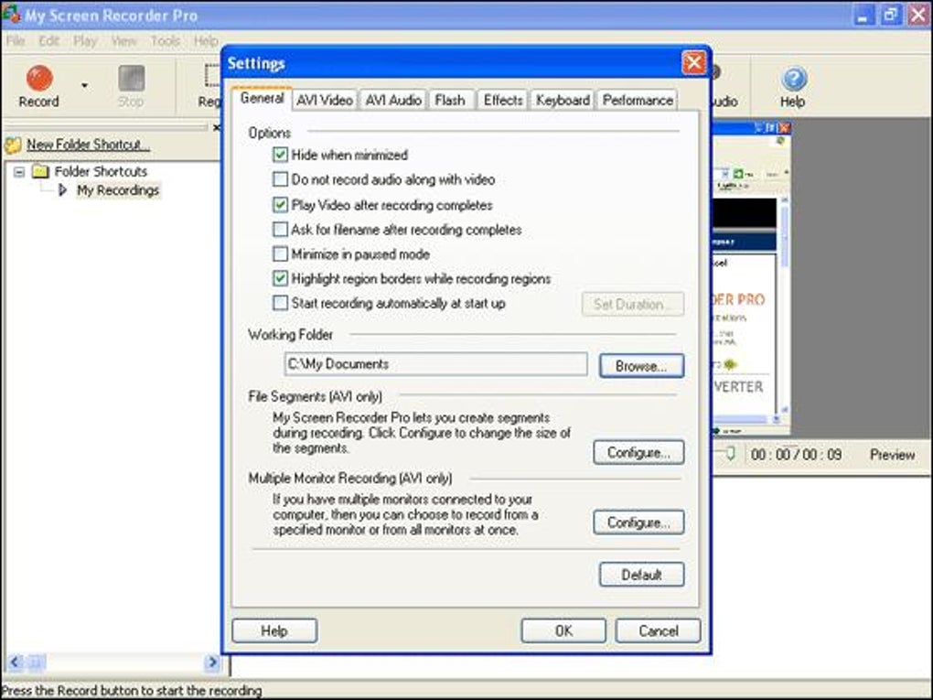Close the folder pane with the x

217,127
